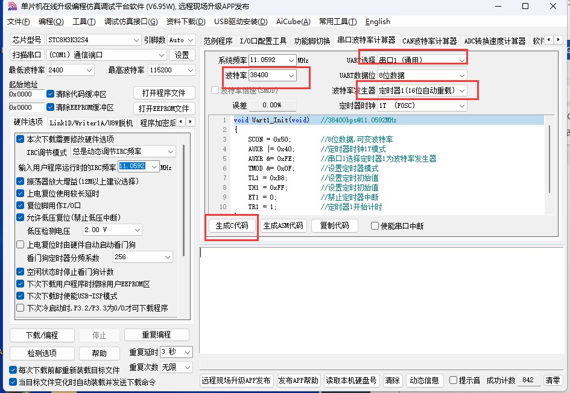Open 低压检测电压 2.00 V dropdown
This screenshot has height=393, width=570.
(x=112, y=230)
